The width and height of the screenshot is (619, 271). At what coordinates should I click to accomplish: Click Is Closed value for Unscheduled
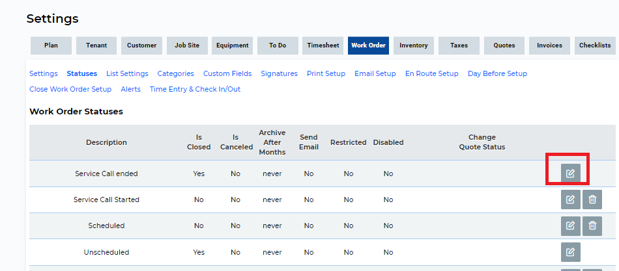[199, 252]
